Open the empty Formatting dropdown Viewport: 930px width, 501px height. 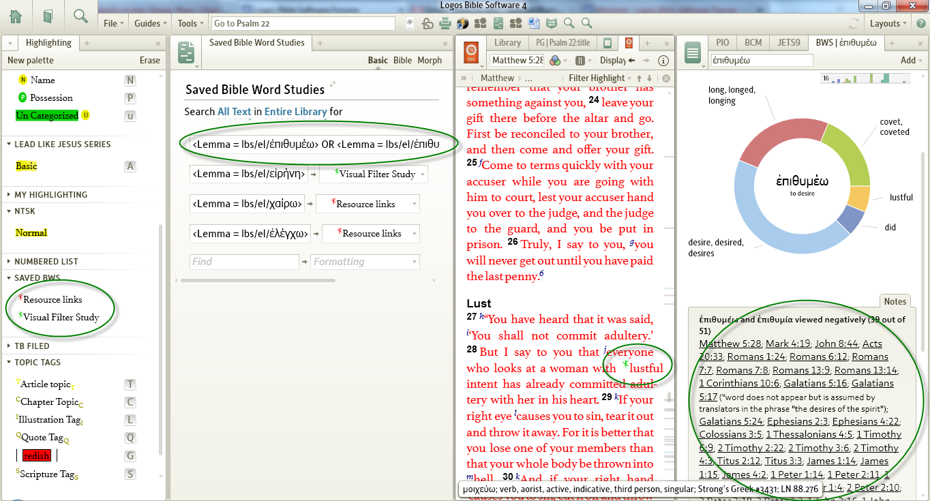[365, 262]
